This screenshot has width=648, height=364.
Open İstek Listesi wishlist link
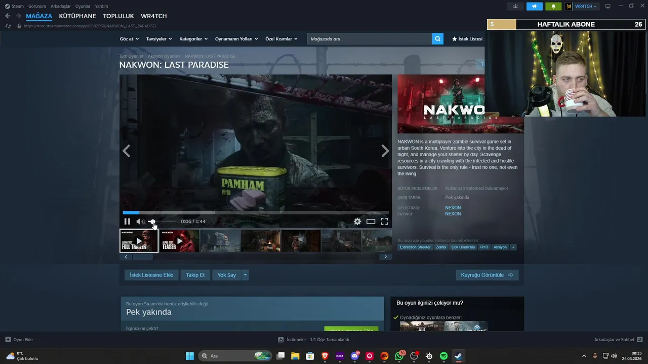[x=467, y=39]
